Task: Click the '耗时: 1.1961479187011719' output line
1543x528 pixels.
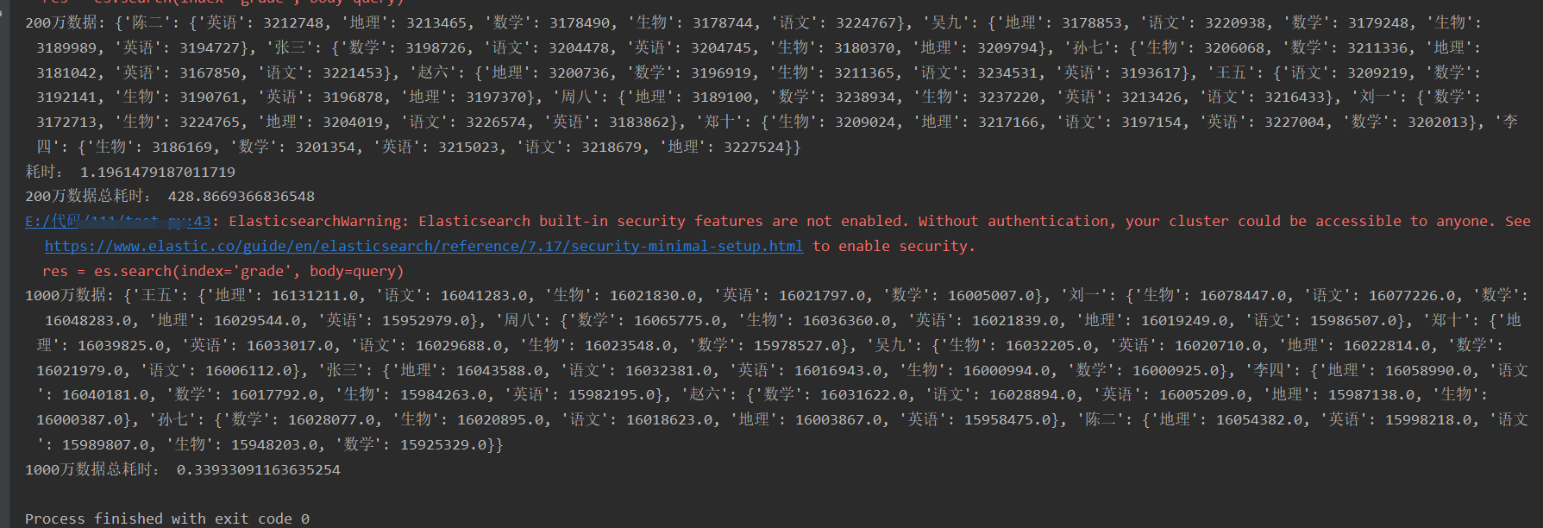Action: 130,172
